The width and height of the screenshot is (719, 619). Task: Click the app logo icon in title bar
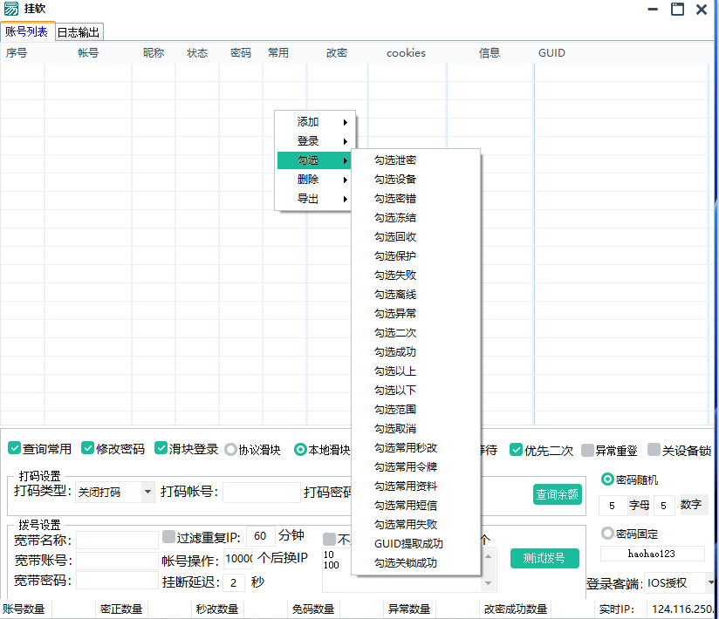(11, 9)
